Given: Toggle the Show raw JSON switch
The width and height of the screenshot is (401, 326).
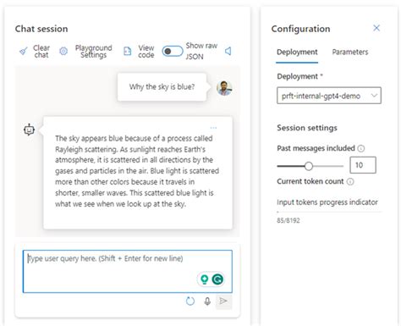Looking at the screenshot, I should point(173,51).
